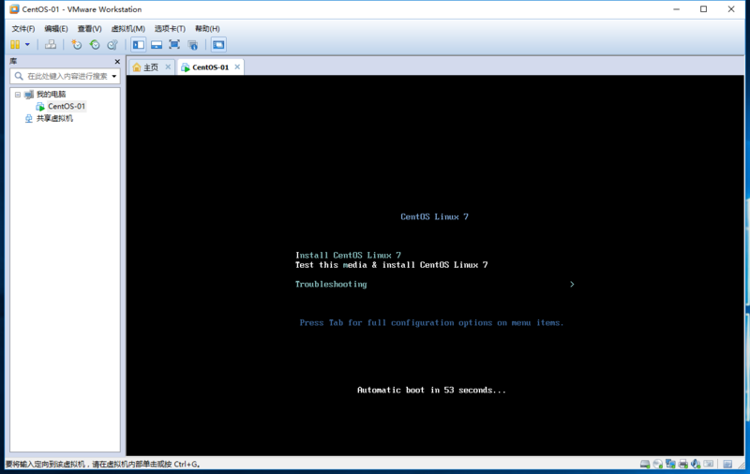This screenshot has height=474, width=750.
Task: Open the snapshot manager
Action: 112,44
